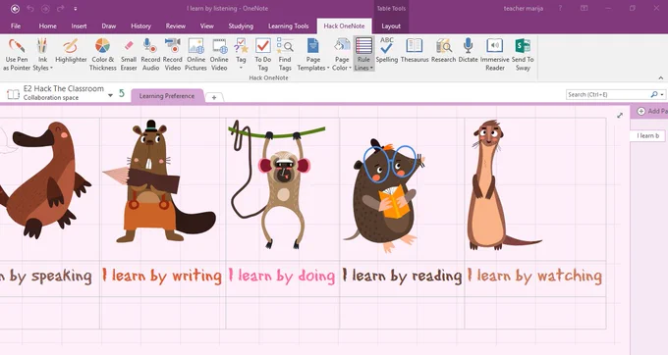Click 'I learn by doing' text
Screen dimensions: 668x355
click(x=282, y=277)
